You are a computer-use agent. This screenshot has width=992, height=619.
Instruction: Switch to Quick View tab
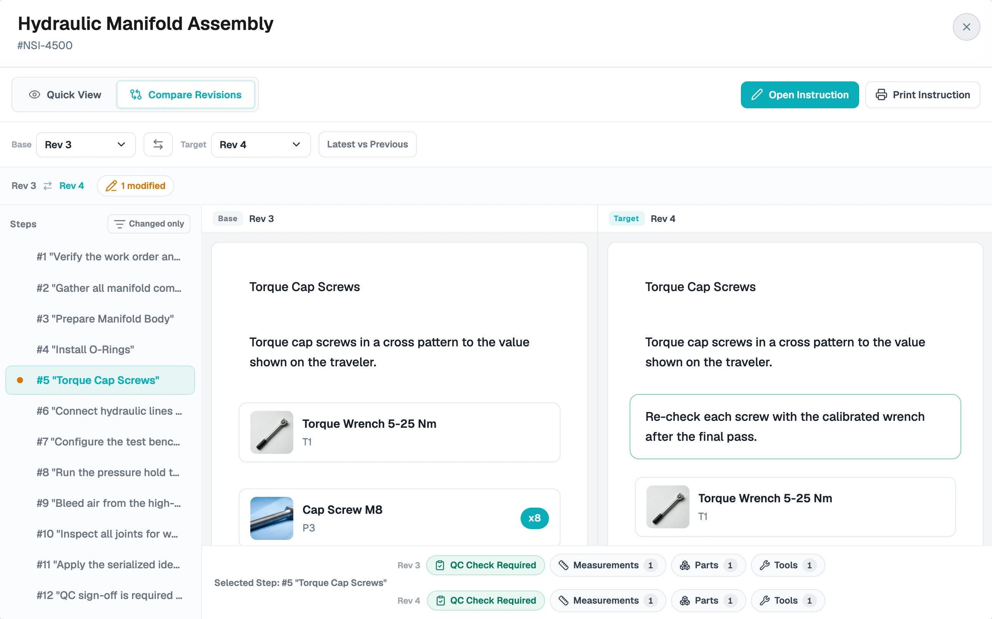(65, 94)
